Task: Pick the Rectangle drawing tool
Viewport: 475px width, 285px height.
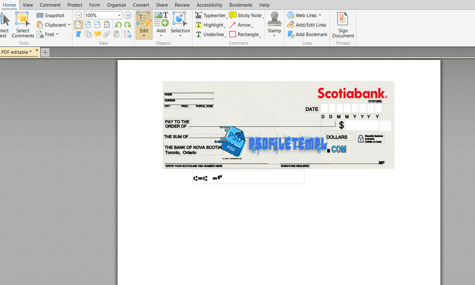Action: click(244, 34)
